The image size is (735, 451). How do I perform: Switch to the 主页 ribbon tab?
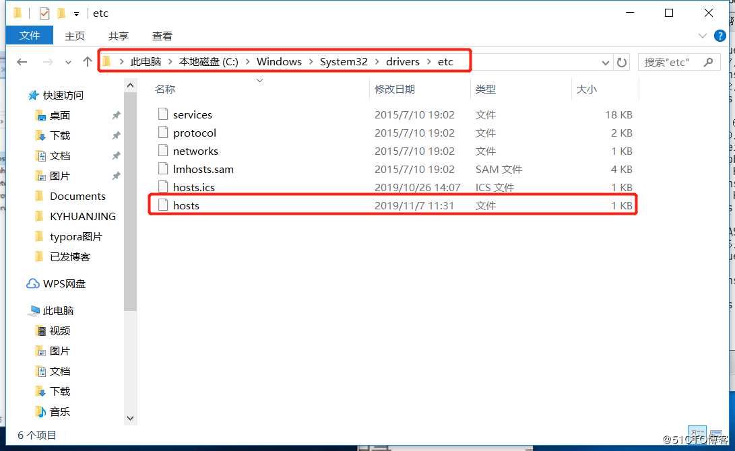(x=75, y=36)
